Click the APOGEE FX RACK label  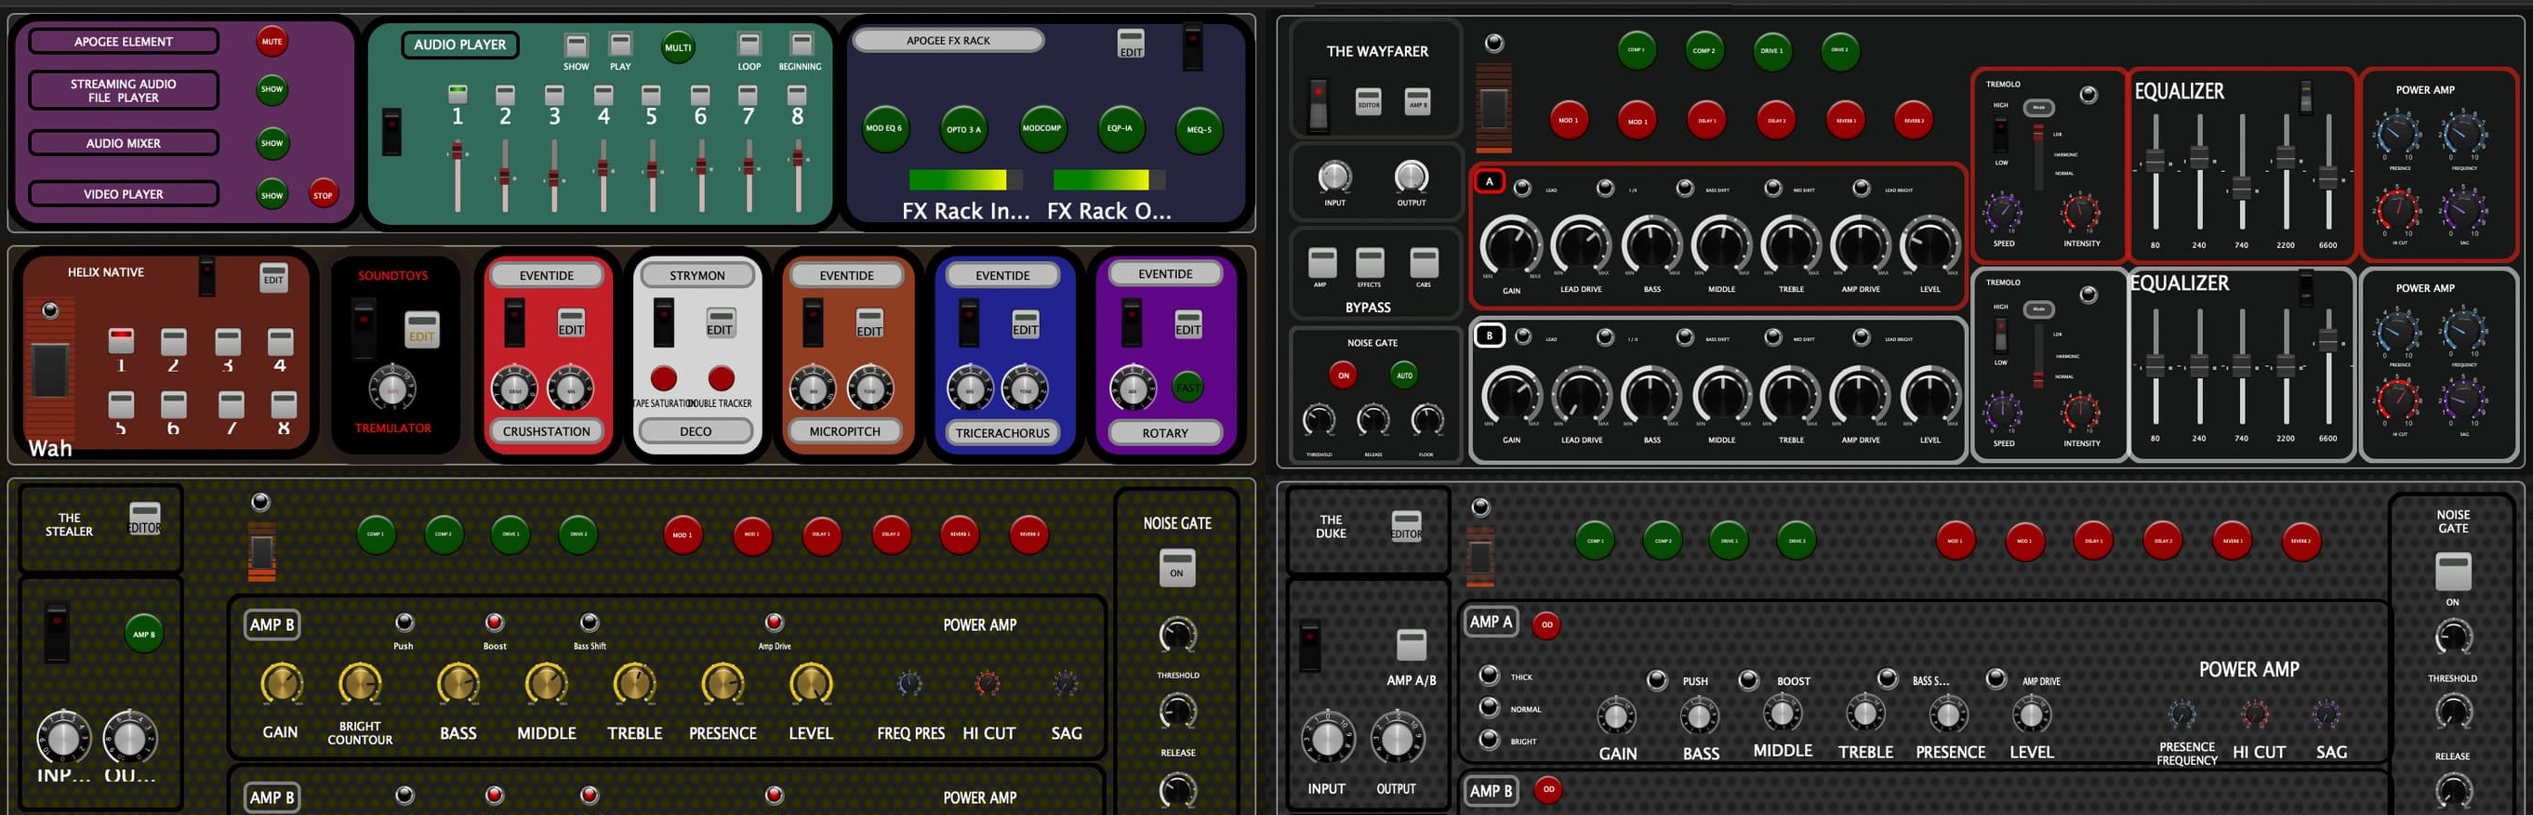948,40
